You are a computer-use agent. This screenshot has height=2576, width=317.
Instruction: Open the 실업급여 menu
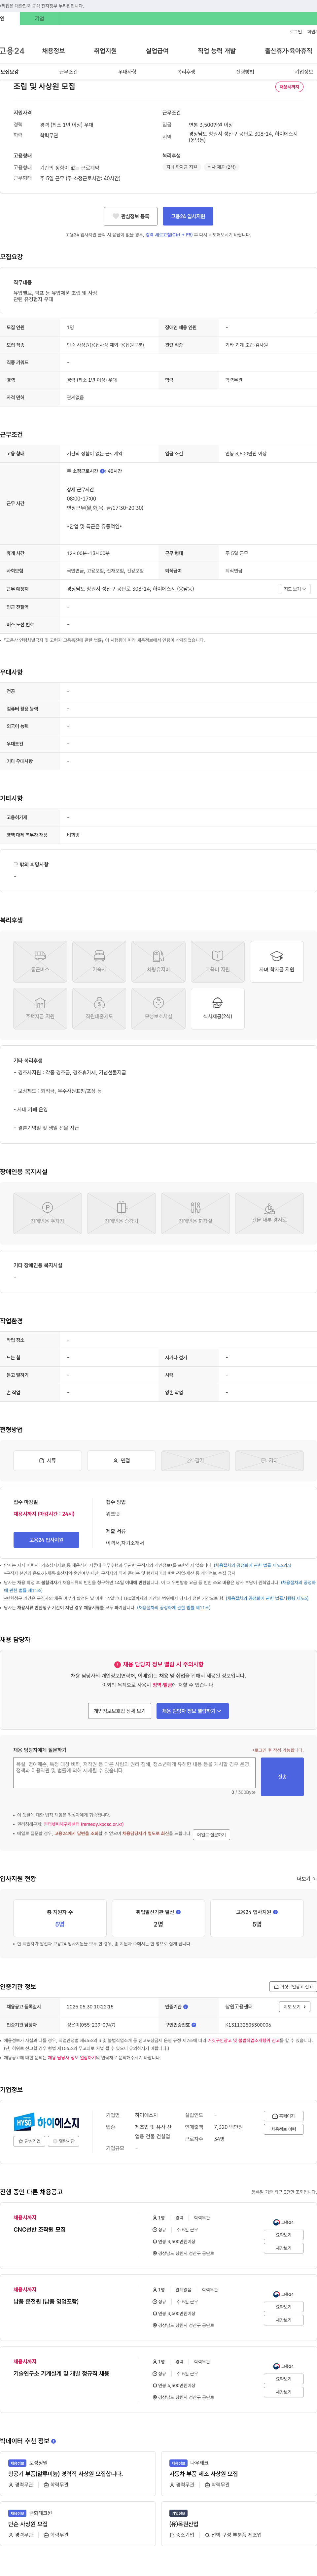[157, 51]
